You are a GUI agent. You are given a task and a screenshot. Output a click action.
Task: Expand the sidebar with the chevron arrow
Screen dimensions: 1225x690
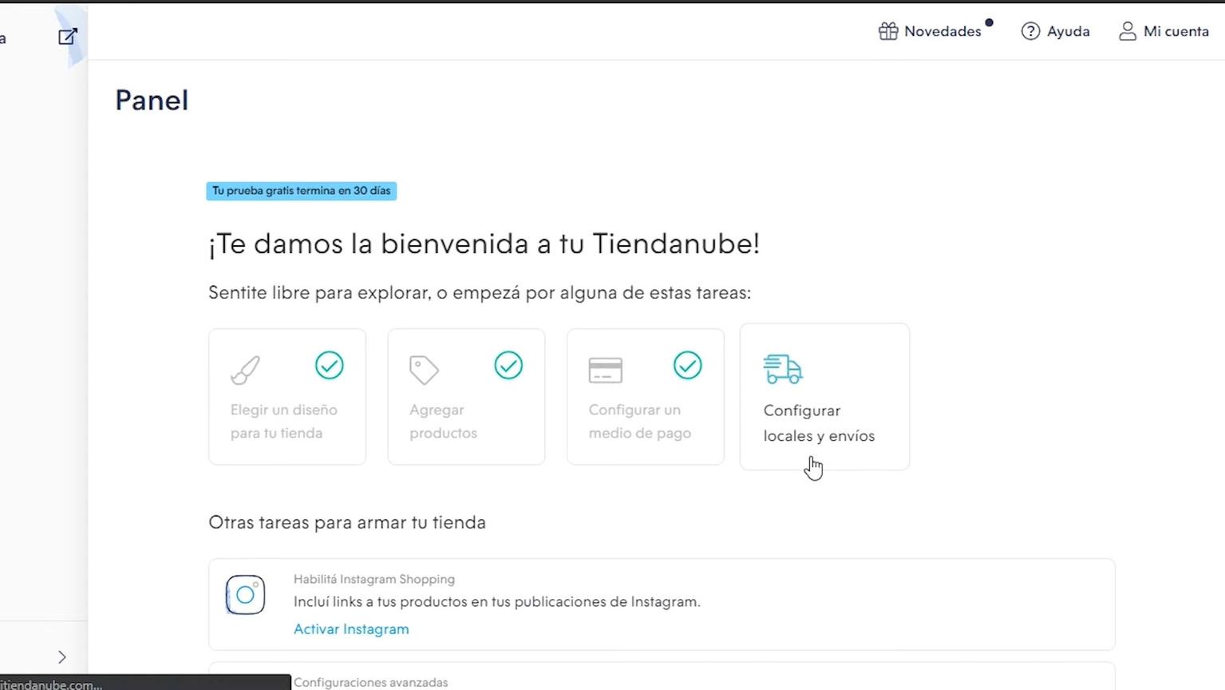61,656
